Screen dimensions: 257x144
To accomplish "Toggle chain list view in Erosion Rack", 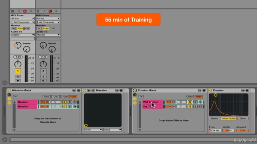I will (135, 99).
